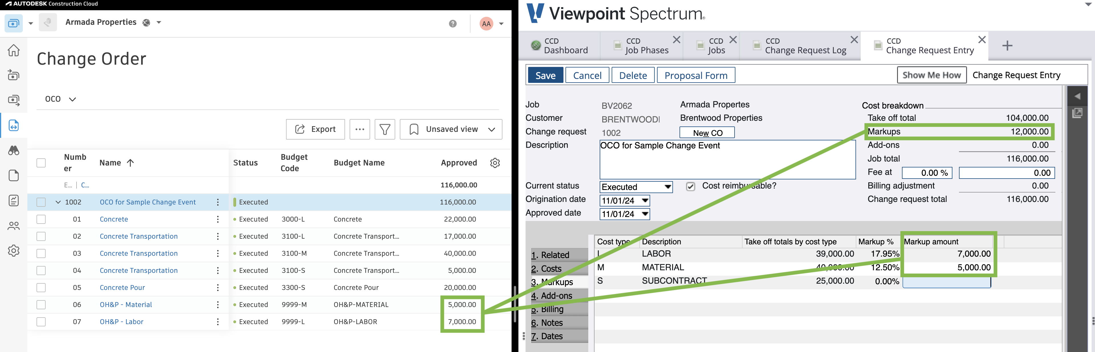
Task: Click the Export button
Action: pyautogui.click(x=315, y=129)
